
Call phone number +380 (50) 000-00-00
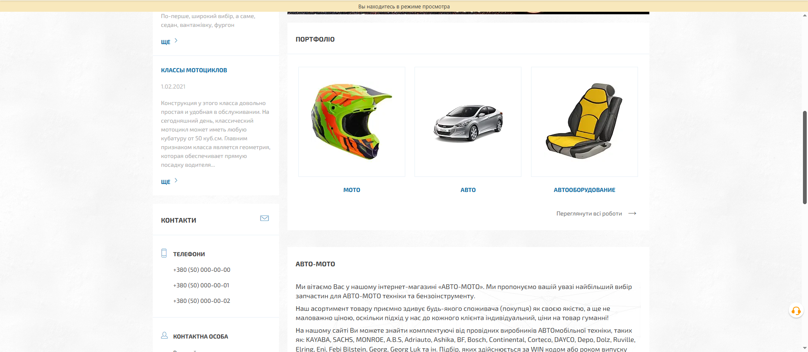click(x=202, y=270)
